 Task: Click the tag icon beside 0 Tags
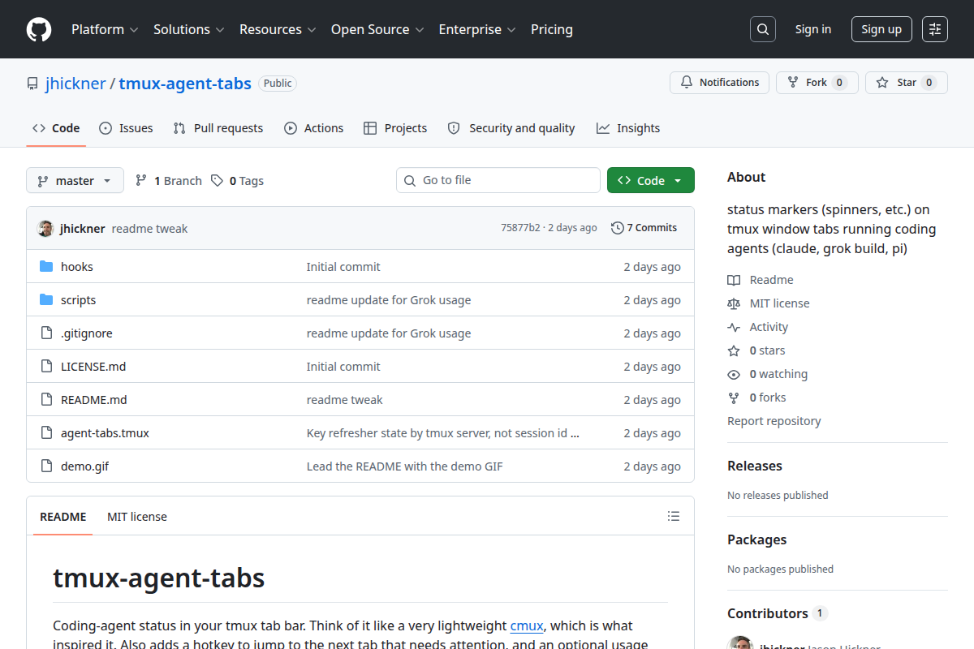217,180
